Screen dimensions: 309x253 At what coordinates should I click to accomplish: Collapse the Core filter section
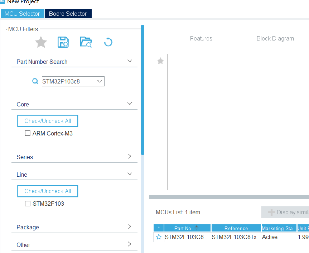130,103
